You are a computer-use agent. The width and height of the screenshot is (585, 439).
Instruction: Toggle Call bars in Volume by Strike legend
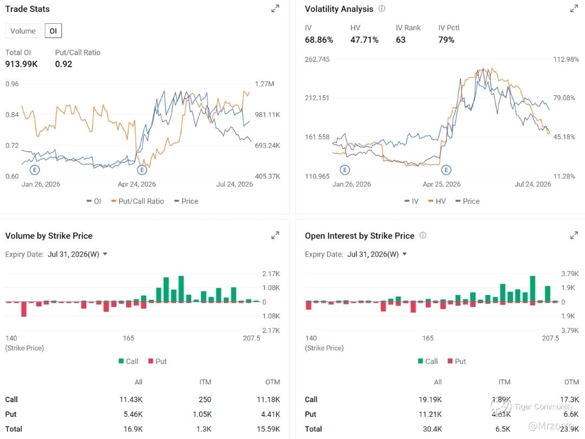pos(128,361)
